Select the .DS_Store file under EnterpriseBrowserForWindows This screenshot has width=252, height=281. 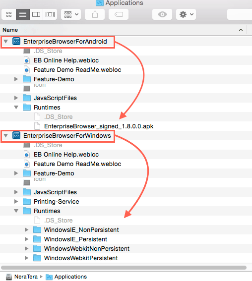pyautogui.click(x=48, y=145)
